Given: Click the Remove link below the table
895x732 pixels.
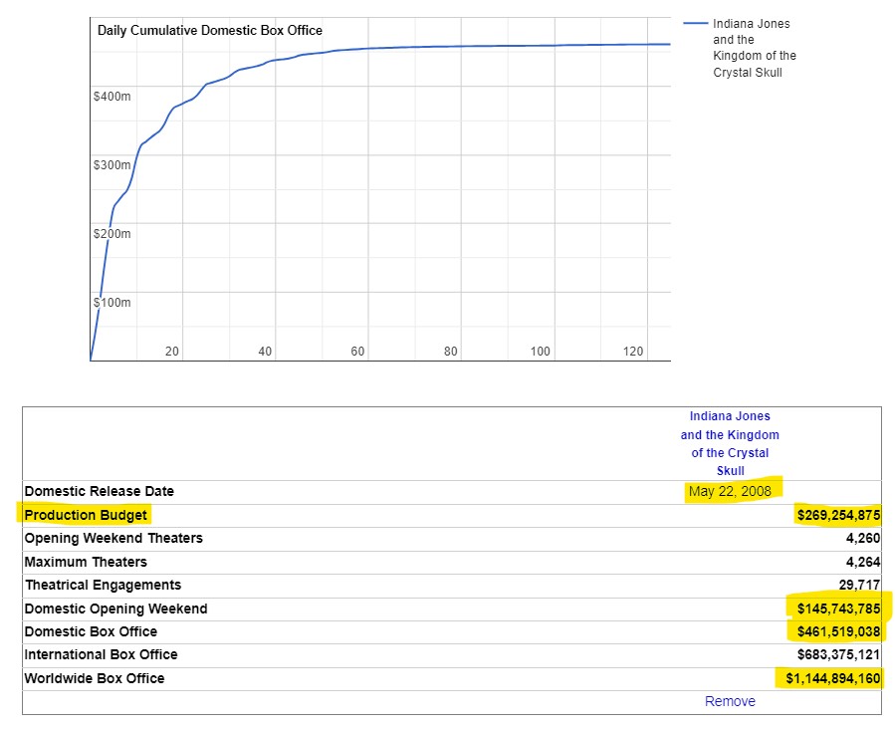Looking at the screenshot, I should (729, 701).
